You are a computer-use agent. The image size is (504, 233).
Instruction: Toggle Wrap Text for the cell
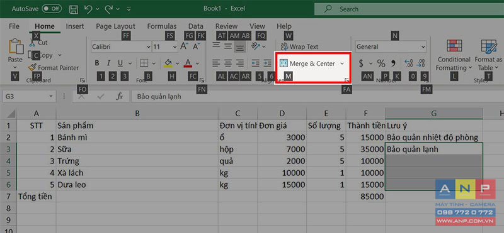pos(299,46)
